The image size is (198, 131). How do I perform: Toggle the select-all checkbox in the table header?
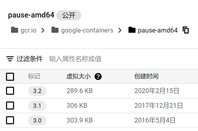pyautogui.click(x=10, y=77)
